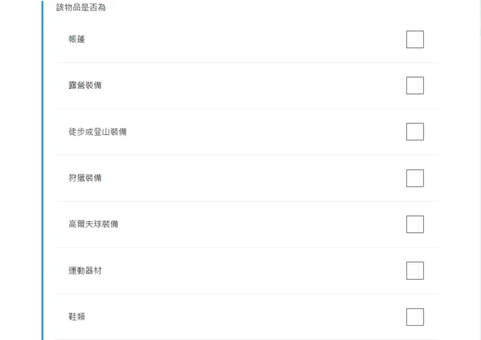Viewport: 481px width, 340px height.
Task: Check the 帳篷 checkbox
Action: (x=415, y=40)
